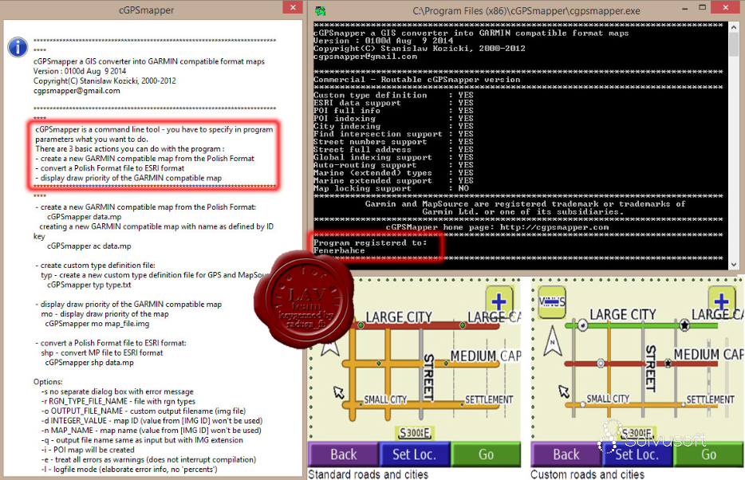Click the '-i - POI map will be created' line
The width and height of the screenshot is (745, 480).
point(88,450)
